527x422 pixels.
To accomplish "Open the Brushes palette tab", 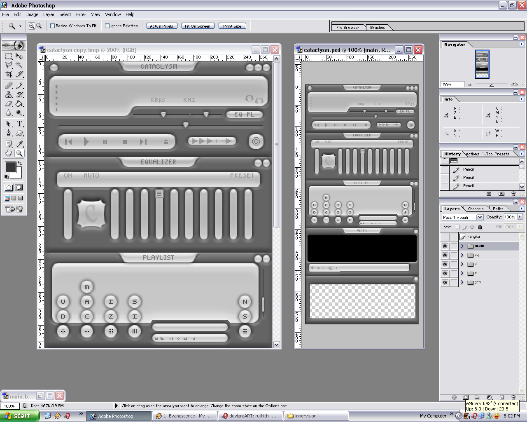I will pyautogui.click(x=378, y=28).
